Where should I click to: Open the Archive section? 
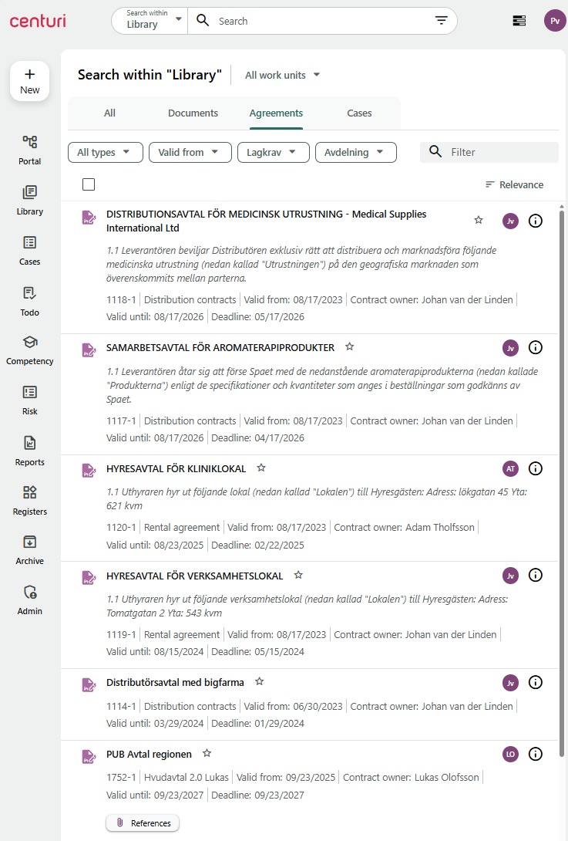(x=29, y=550)
